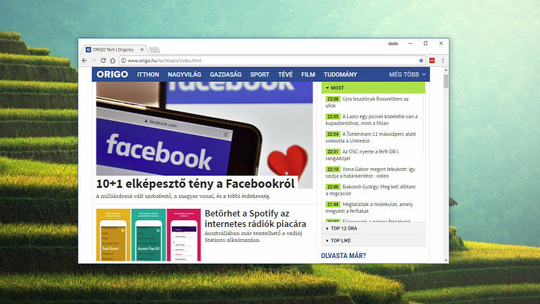Open the ITTHON menu item

(148, 74)
